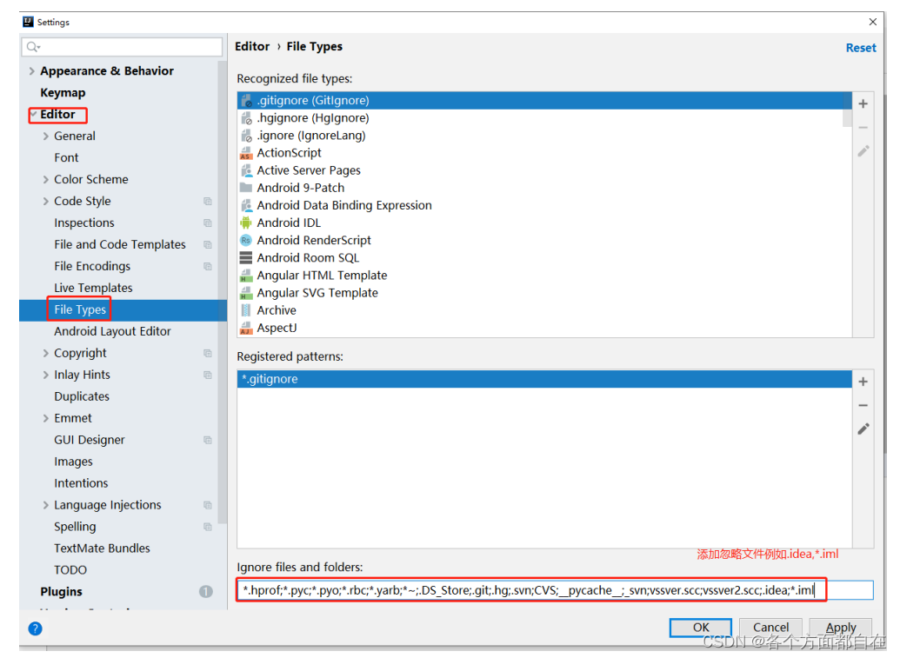This screenshot has width=900, height=658.
Task: Remove the selected recognized file type
Action: (x=863, y=128)
